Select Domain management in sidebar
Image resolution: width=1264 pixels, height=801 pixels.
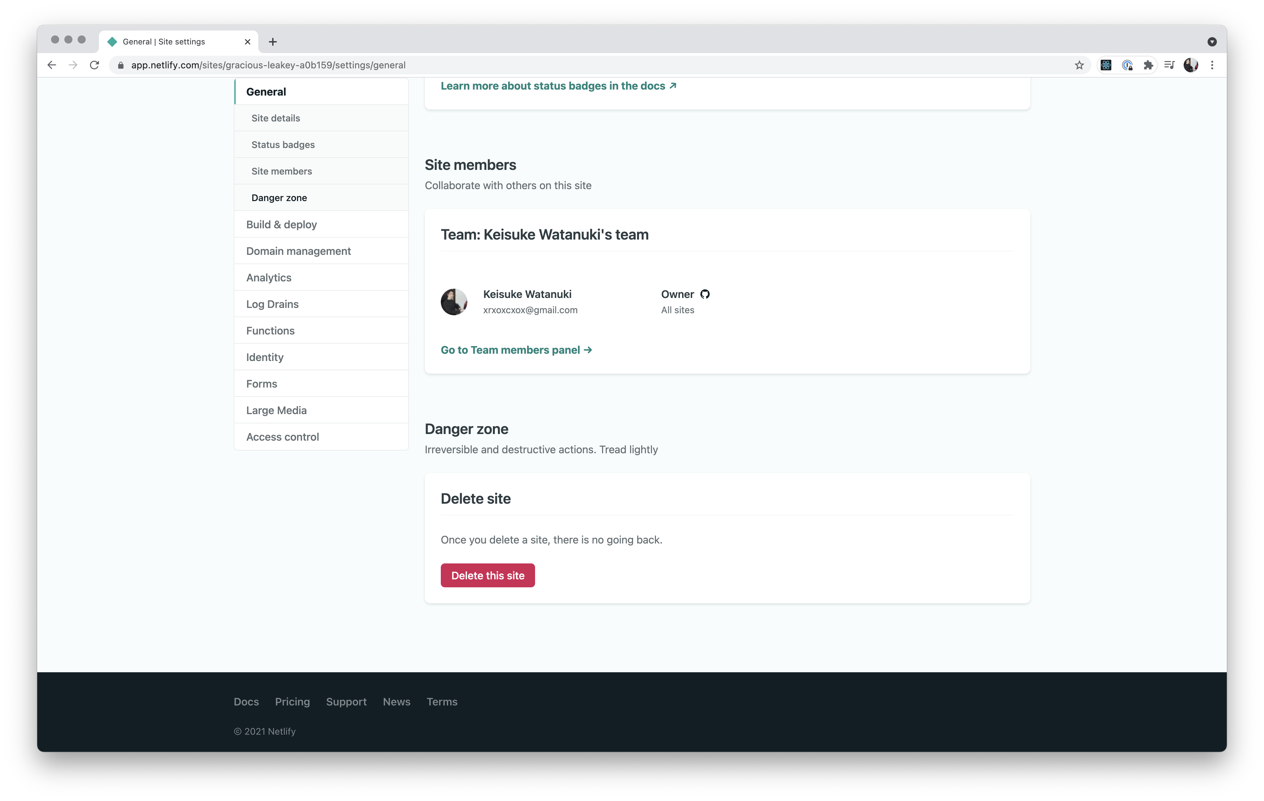point(298,251)
